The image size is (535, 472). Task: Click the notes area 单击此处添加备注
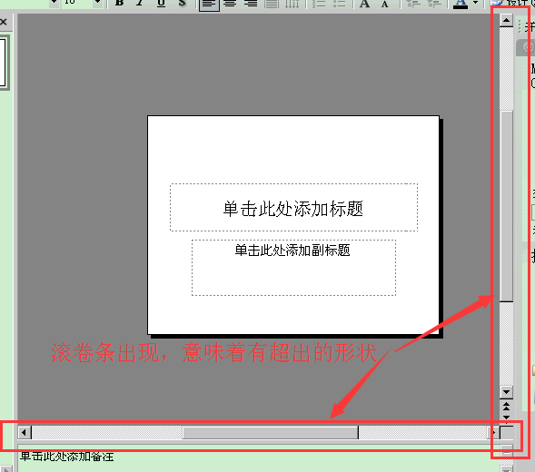coord(66,457)
